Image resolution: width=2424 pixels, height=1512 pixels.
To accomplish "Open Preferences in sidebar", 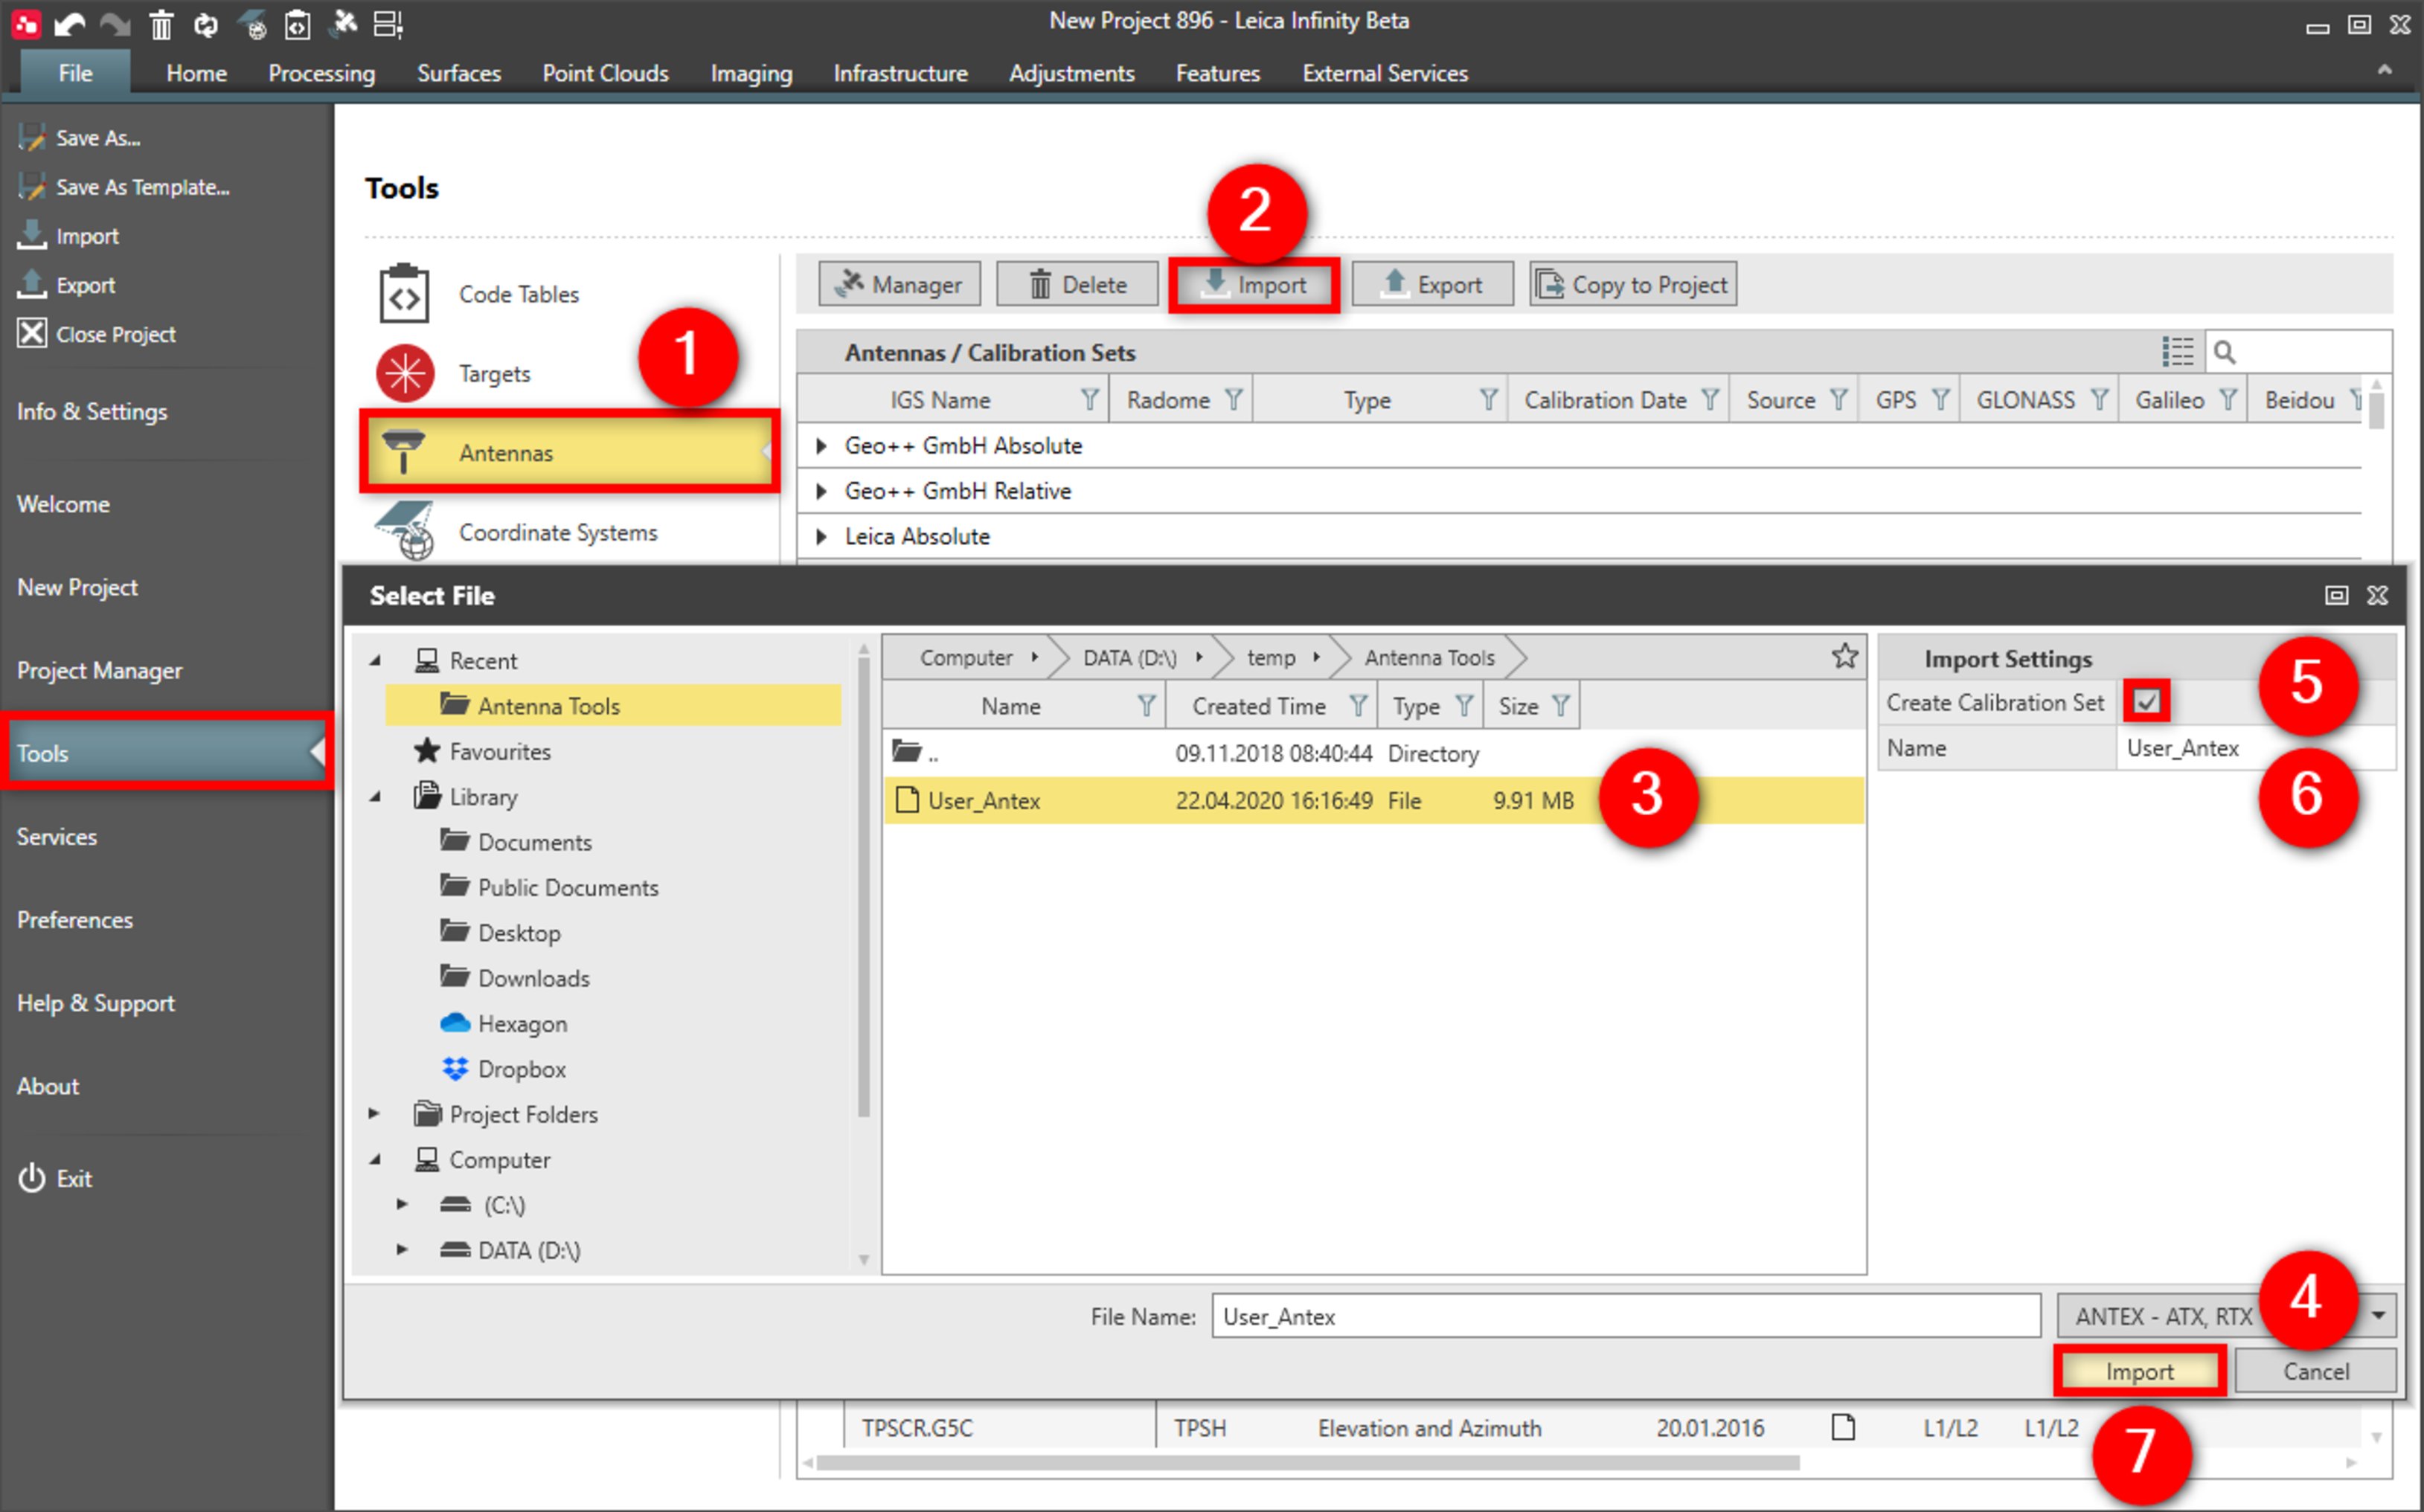I will click(74, 919).
